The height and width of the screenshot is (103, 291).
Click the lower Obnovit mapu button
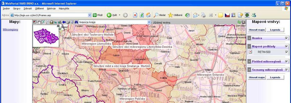[x=257, y=77]
